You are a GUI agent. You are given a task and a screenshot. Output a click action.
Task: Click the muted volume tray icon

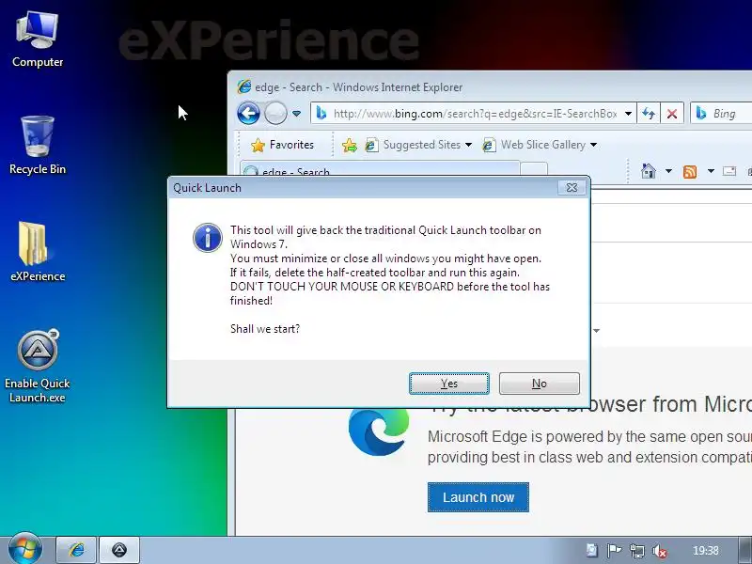pos(660,551)
